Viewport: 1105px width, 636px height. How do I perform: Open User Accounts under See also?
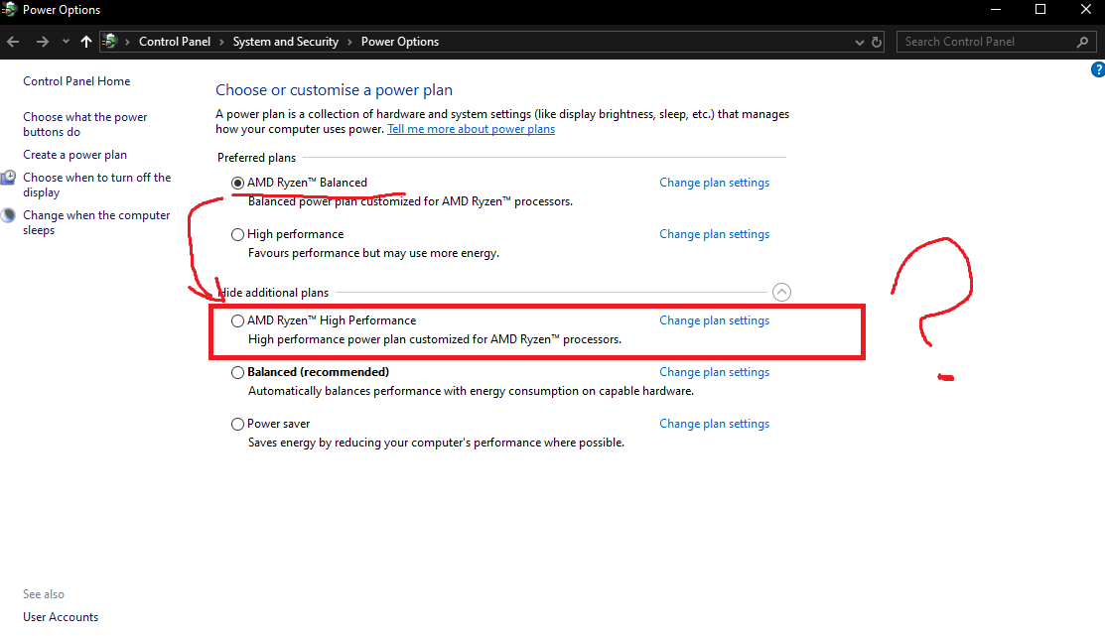click(x=61, y=617)
